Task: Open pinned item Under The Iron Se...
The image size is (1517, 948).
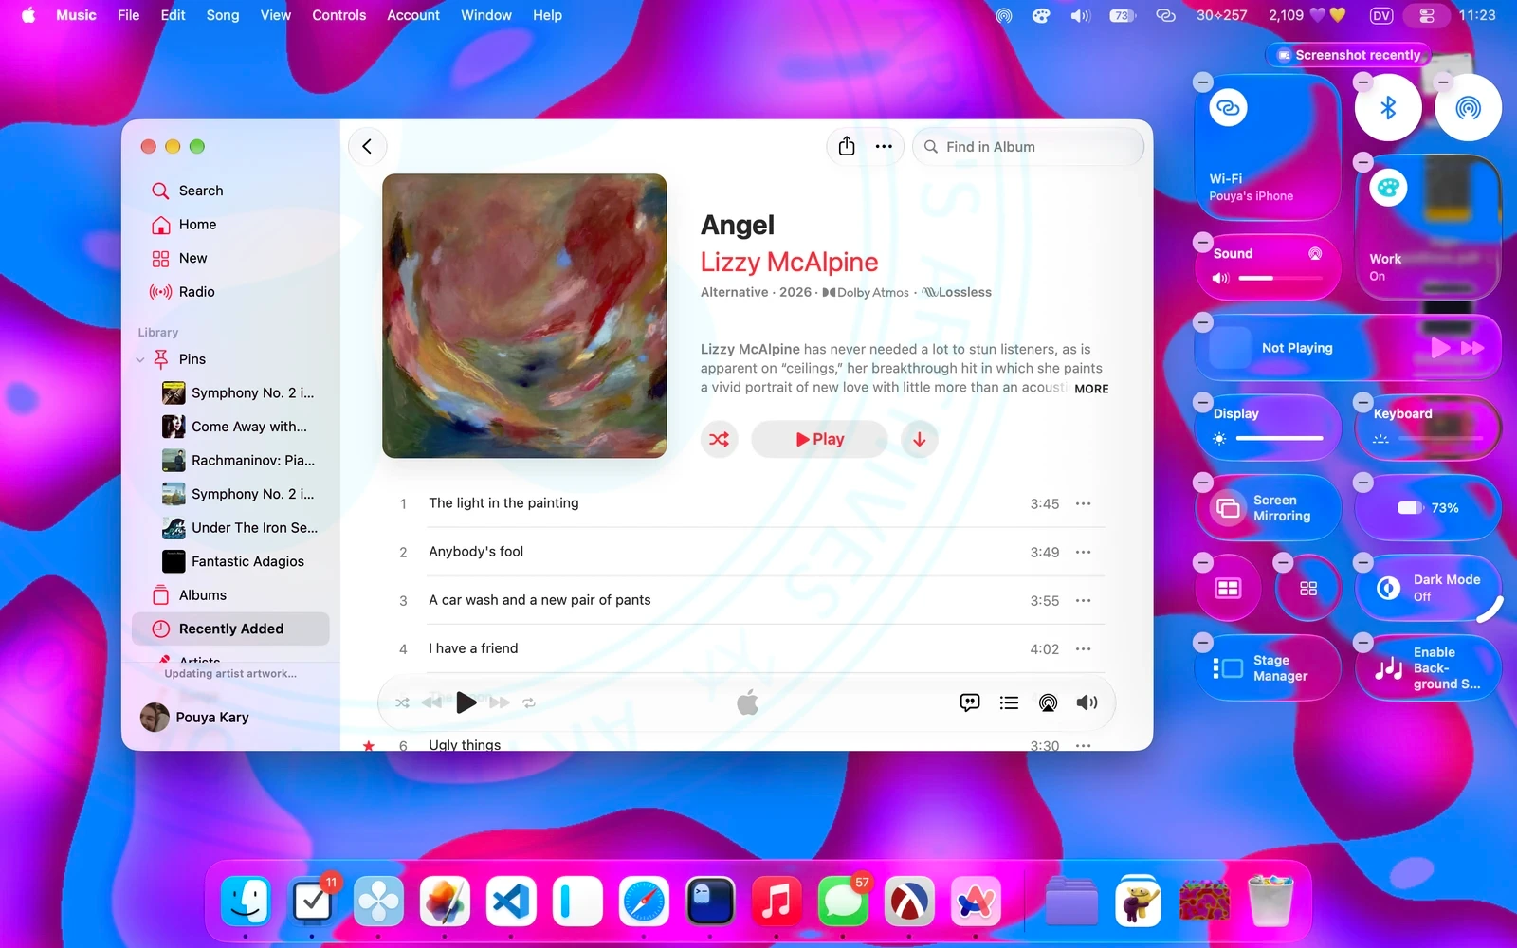Action: click(x=240, y=528)
